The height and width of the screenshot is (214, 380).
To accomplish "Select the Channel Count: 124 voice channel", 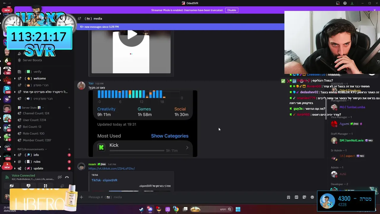I will (36, 113).
